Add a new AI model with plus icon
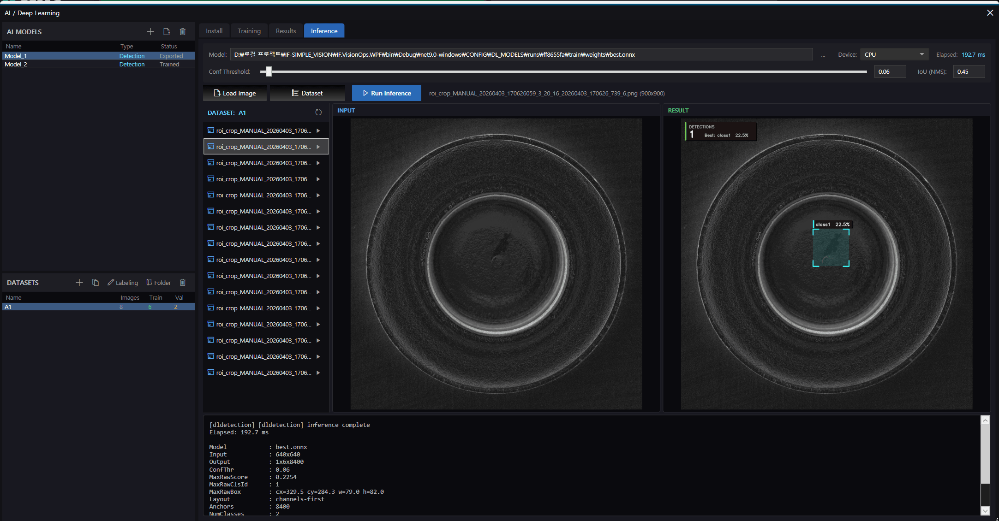This screenshot has width=999, height=521. coord(150,32)
